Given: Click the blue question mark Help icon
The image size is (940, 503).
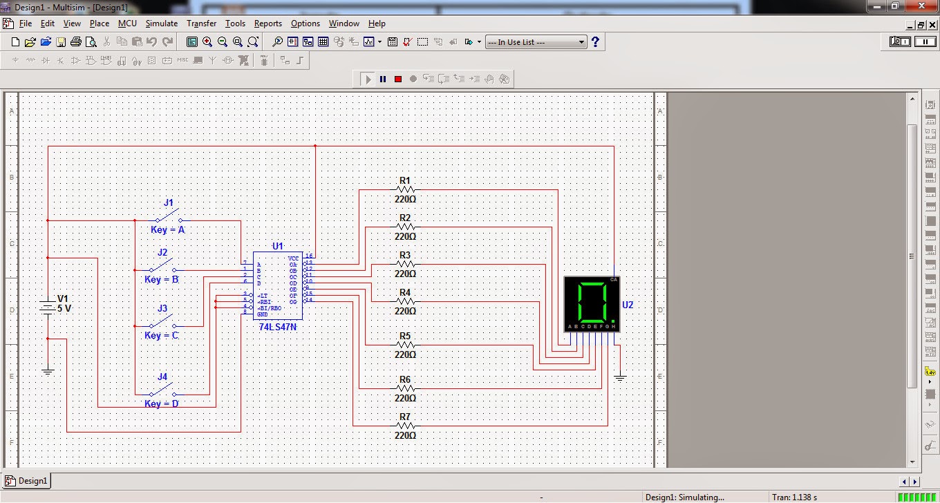Looking at the screenshot, I should (x=595, y=42).
